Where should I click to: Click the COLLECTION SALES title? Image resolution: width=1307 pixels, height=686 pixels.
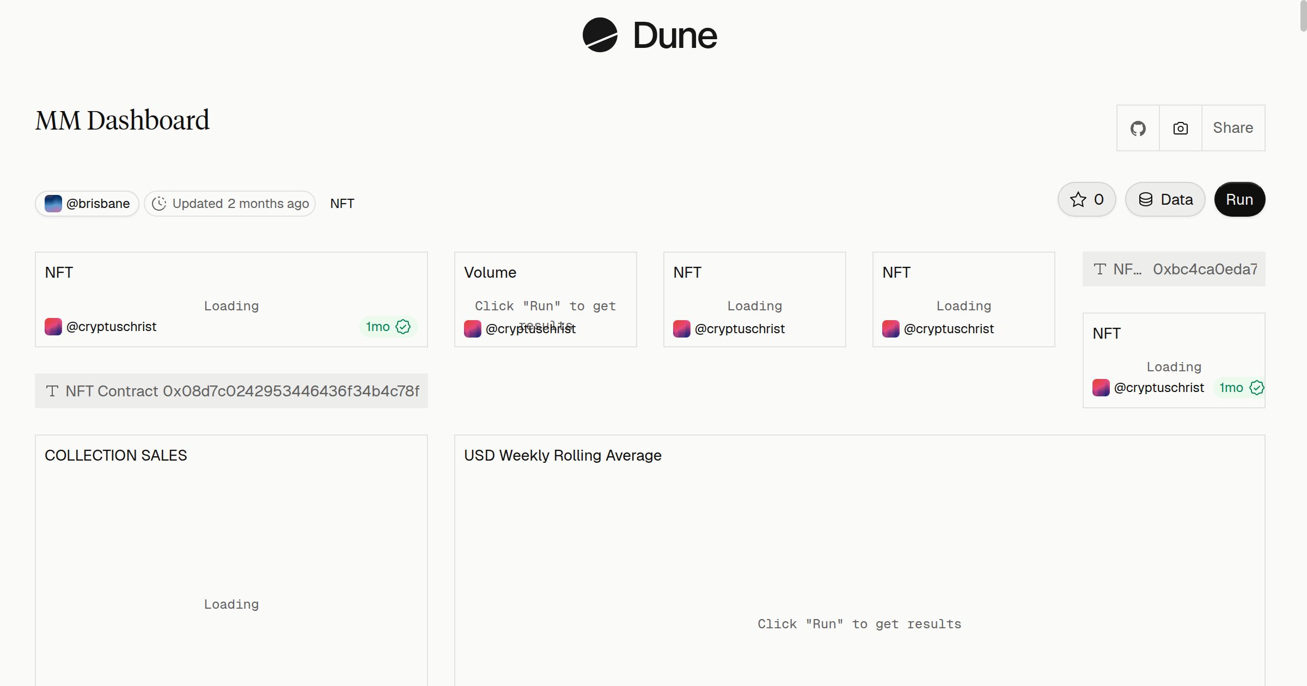tap(115, 455)
